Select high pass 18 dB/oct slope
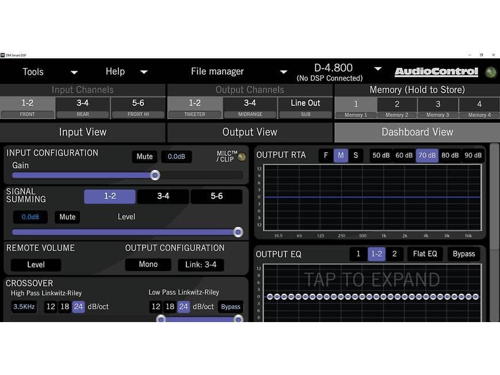Screen dimensions: 500x375 (65, 307)
